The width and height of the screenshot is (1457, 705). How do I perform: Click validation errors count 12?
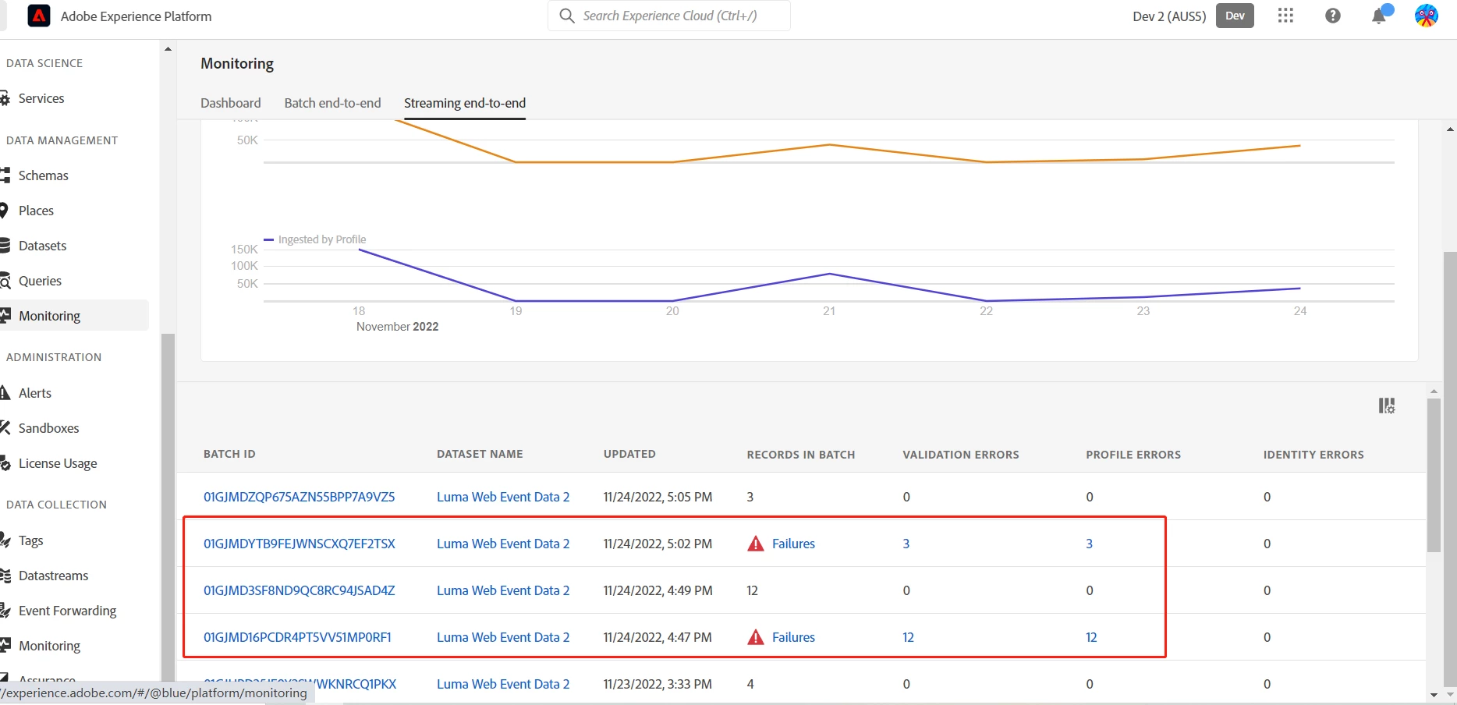pos(908,637)
